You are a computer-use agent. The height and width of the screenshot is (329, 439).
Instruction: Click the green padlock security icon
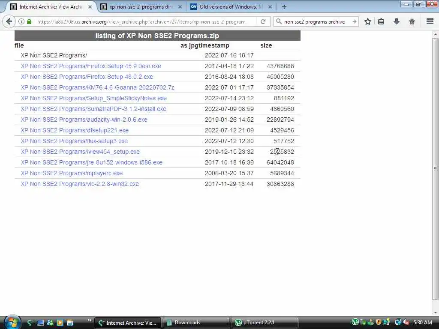(x=29, y=21)
